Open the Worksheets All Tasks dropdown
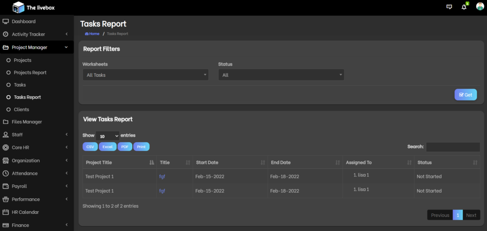This screenshot has width=487, height=231. (x=145, y=75)
